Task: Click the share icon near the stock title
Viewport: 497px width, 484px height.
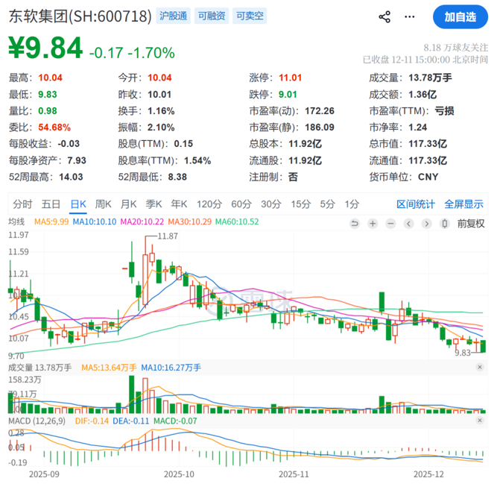Action: point(384,16)
